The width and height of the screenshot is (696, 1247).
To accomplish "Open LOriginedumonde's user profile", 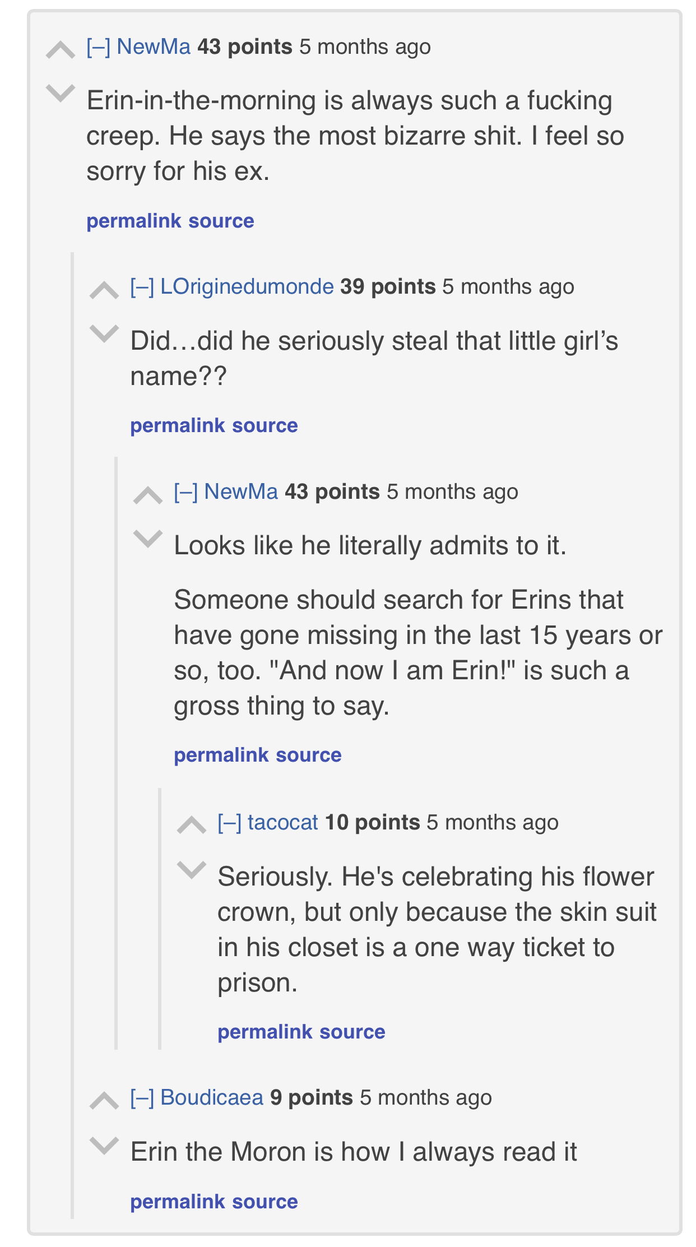I will pos(247,287).
